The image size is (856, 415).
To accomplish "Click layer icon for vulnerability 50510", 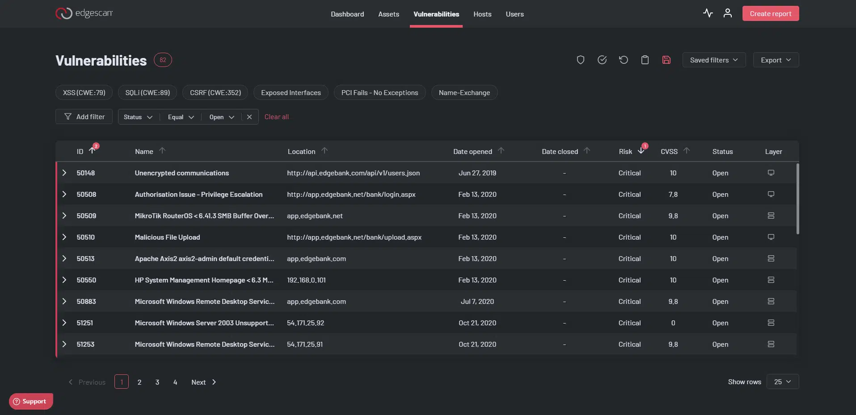I will 771,237.
